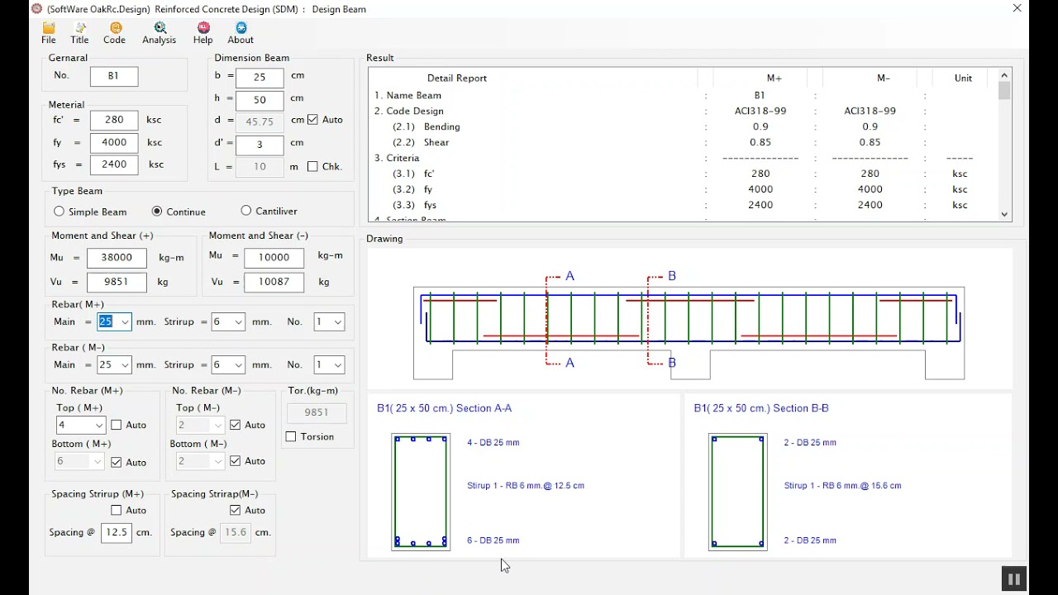The image size is (1058, 595).
Task: Select the Simple Beam radio option
Action: tap(60, 212)
